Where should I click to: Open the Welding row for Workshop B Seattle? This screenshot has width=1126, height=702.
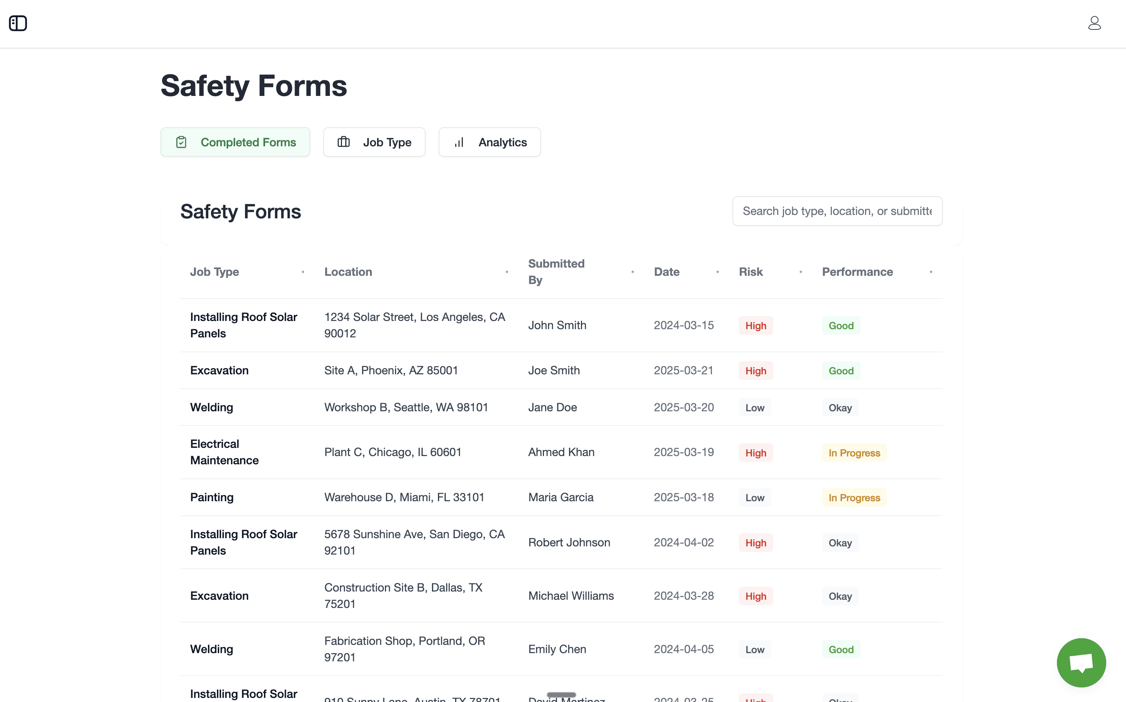(561, 407)
